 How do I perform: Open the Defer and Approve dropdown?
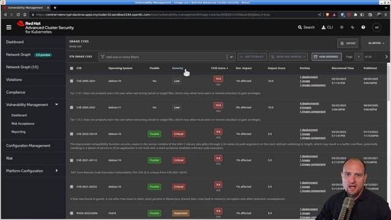click(x=288, y=57)
